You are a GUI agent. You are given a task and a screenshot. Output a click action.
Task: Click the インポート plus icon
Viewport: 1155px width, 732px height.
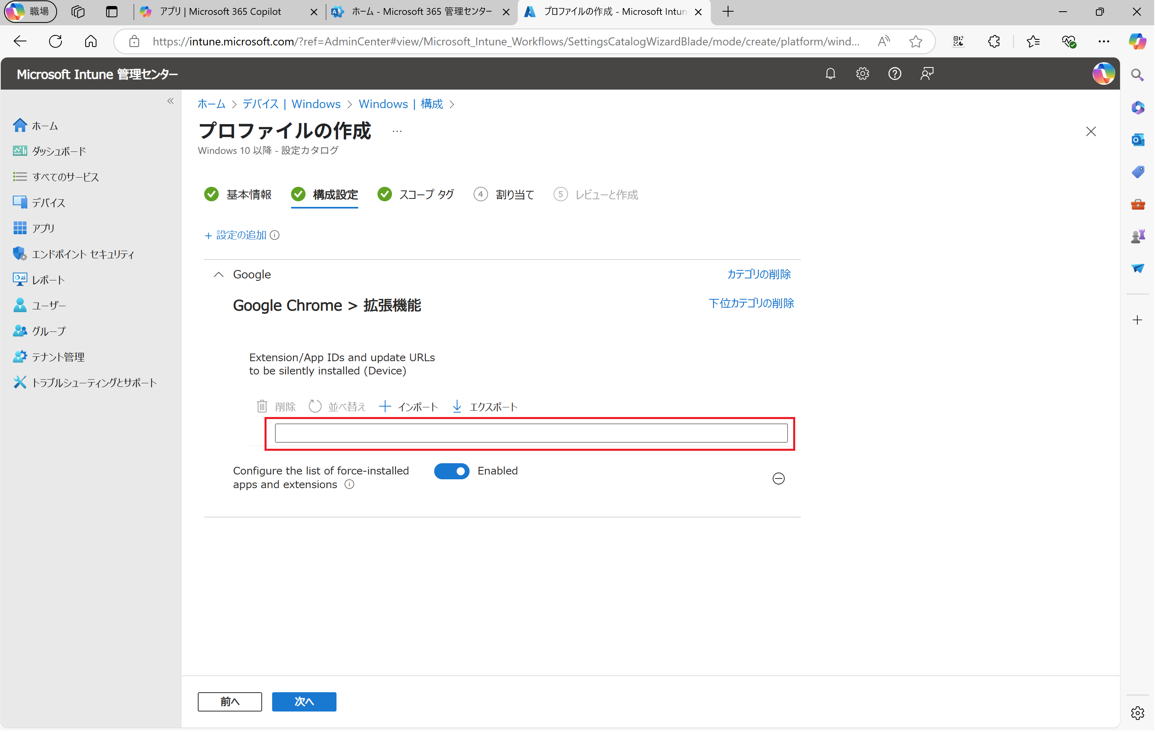click(385, 407)
